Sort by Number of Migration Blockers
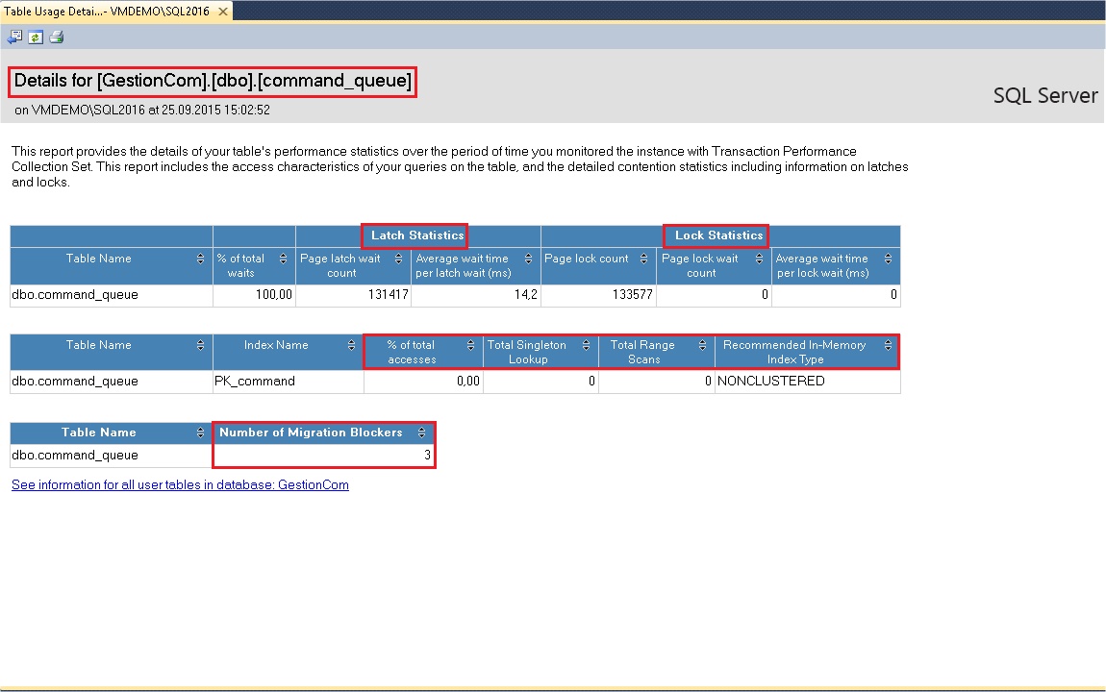Image resolution: width=1106 pixels, height=692 pixels. tap(422, 432)
